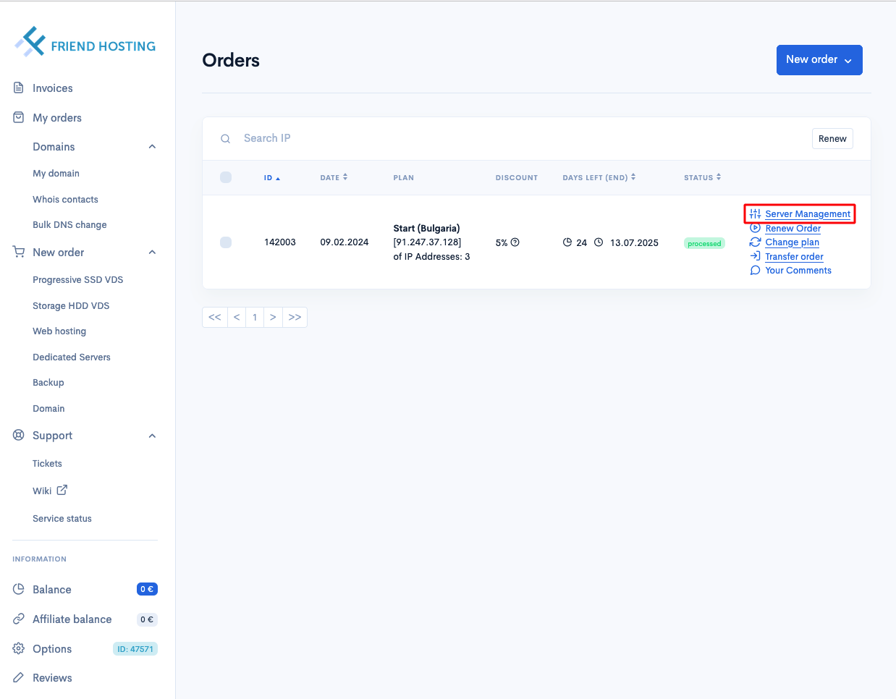Viewport: 896px width, 699px height.
Task: Click the Change plan refresh icon
Action: coord(755,242)
